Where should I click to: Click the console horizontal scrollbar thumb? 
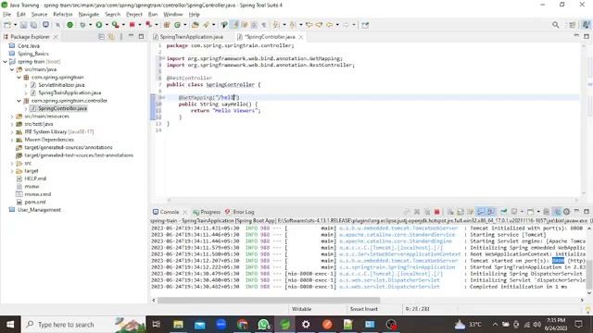[x=269, y=300]
